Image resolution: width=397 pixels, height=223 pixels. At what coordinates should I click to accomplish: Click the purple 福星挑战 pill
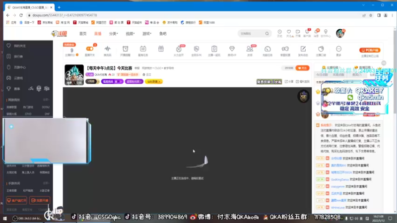point(112,81)
